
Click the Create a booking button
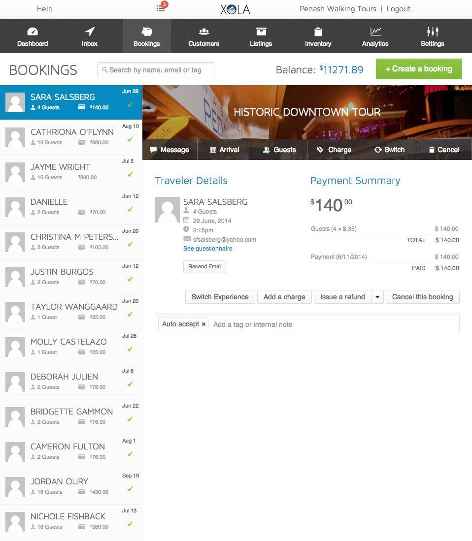(419, 69)
